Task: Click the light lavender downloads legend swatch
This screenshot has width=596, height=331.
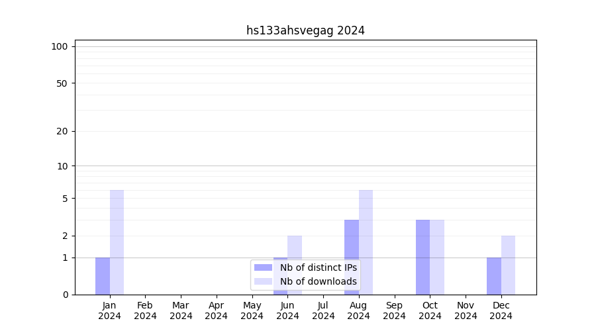Action: click(x=263, y=281)
